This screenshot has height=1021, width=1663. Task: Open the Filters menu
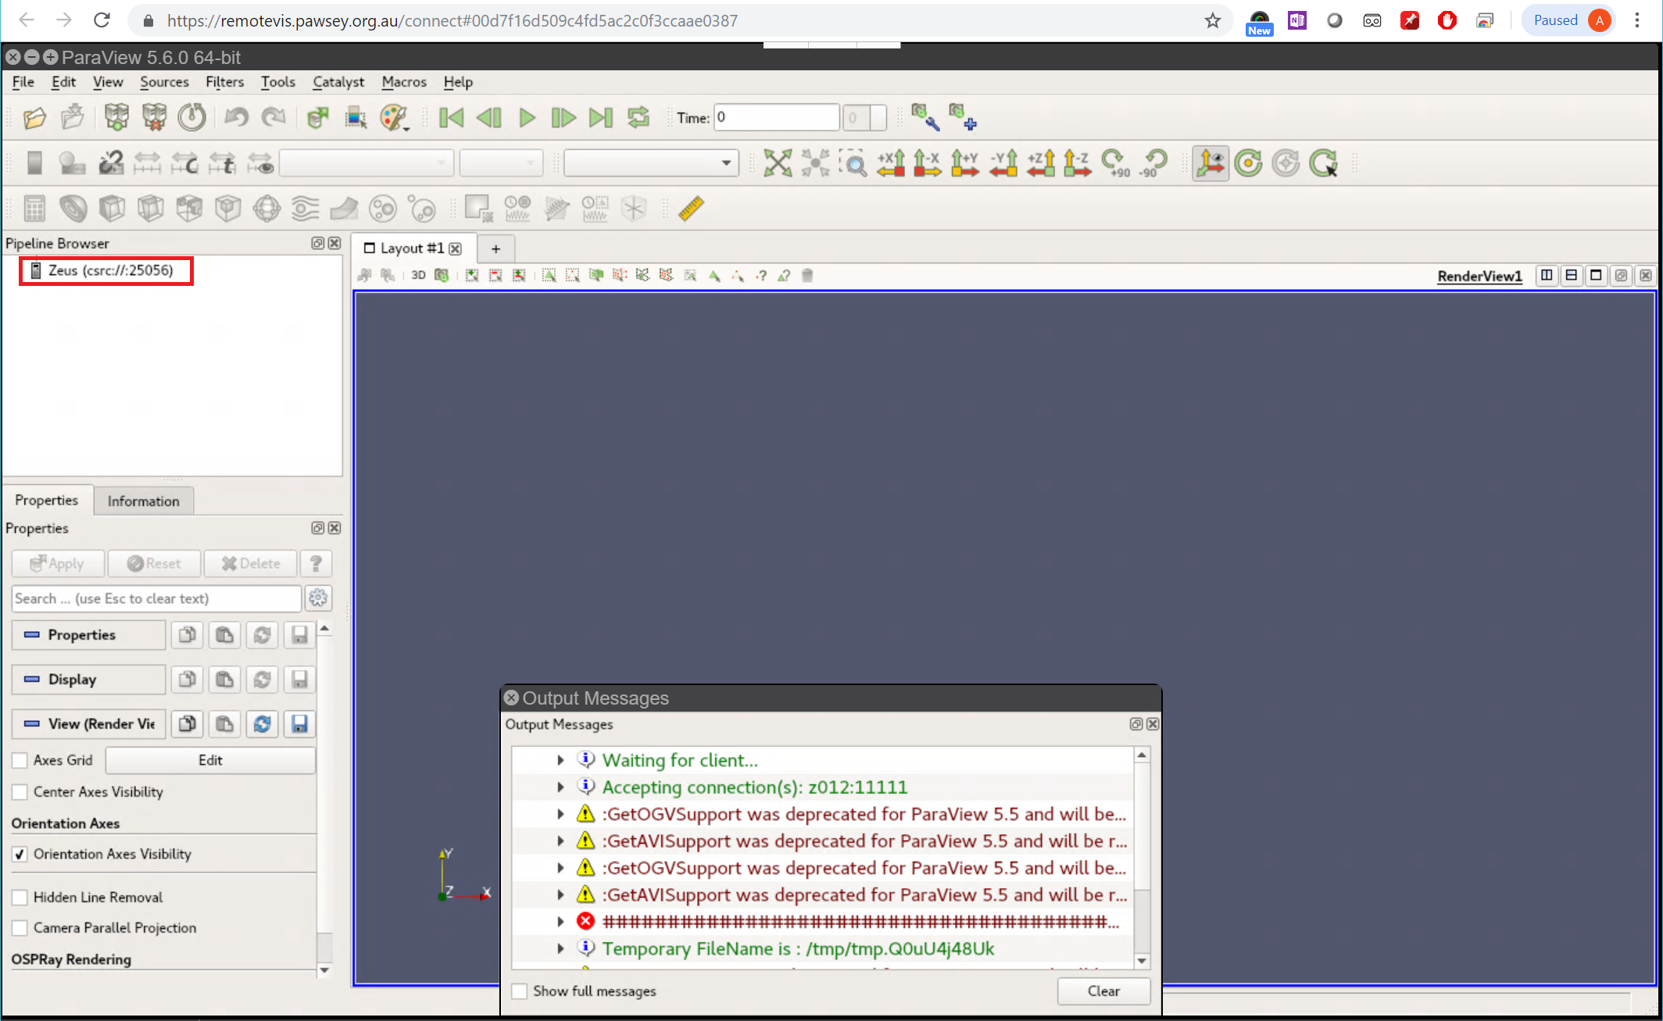tap(224, 82)
